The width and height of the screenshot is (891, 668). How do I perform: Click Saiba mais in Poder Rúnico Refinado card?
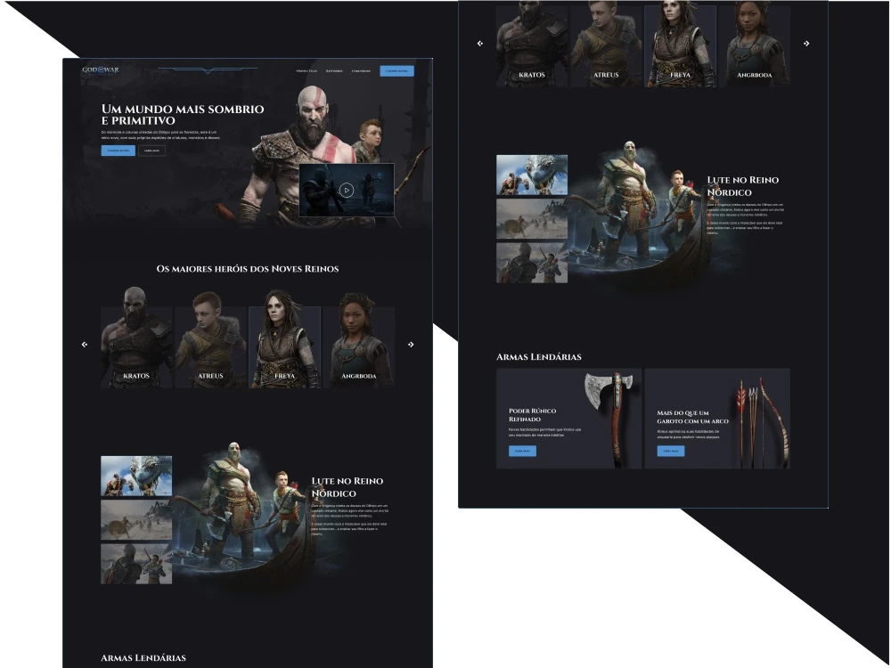522,451
